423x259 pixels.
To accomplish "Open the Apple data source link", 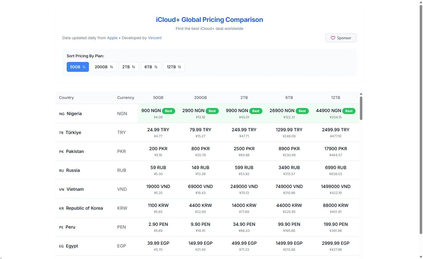I will (112, 38).
